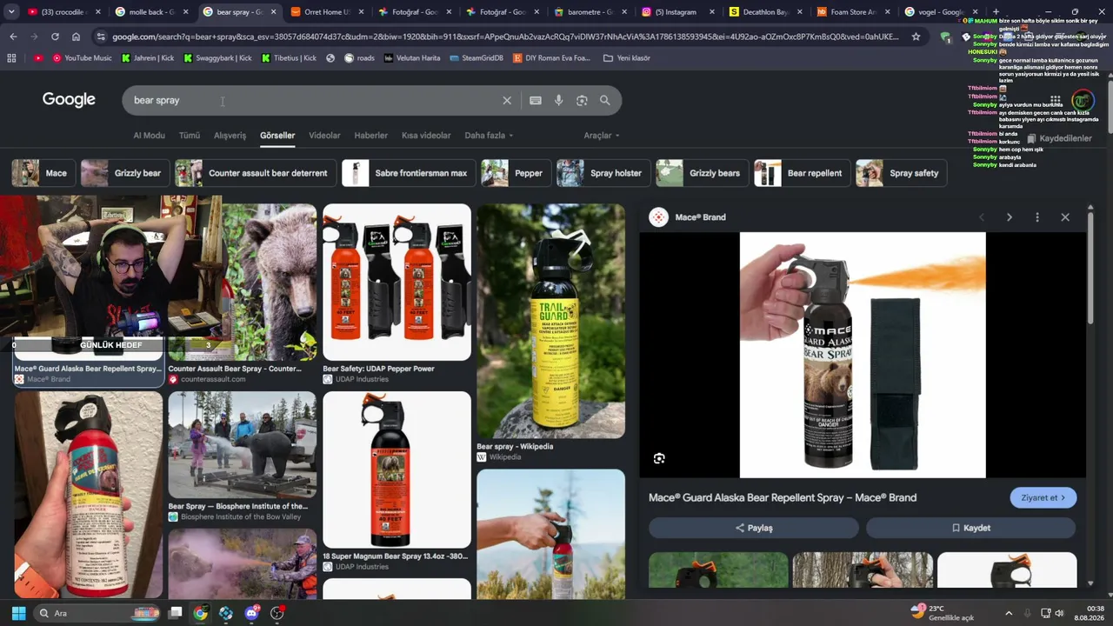Open Discord from the taskbar

click(x=251, y=613)
